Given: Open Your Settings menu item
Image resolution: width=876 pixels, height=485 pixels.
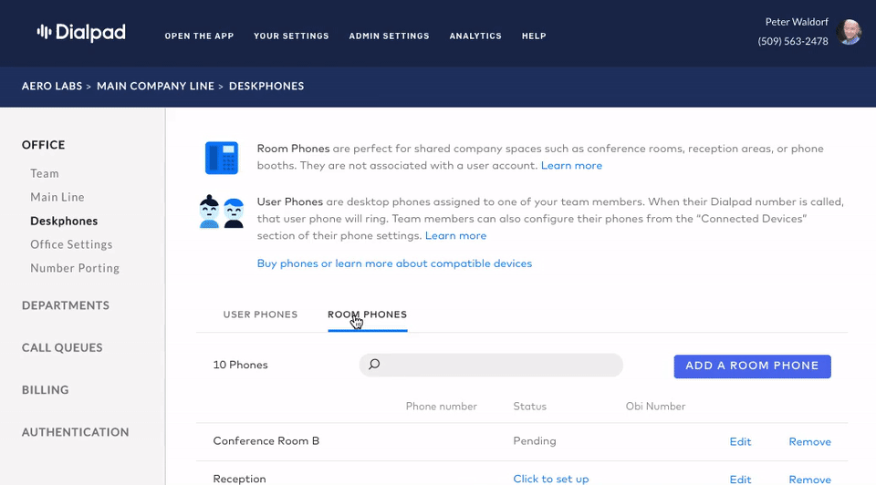Looking at the screenshot, I should [x=291, y=36].
